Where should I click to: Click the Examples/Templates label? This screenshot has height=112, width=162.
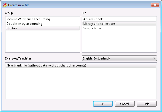point(18,58)
